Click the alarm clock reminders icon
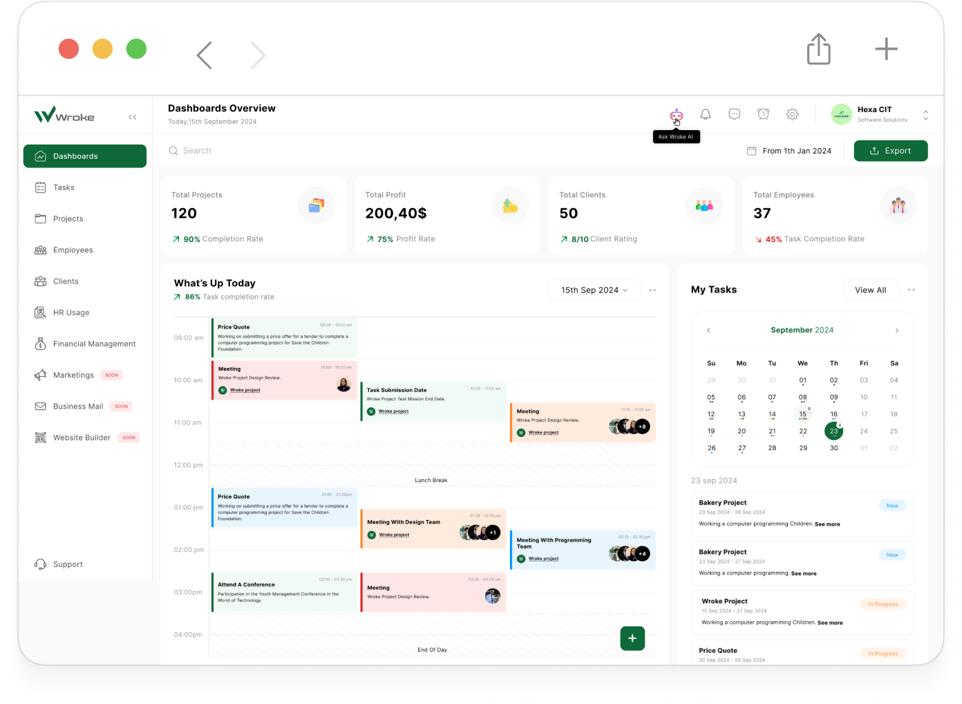The width and height of the screenshot is (962, 704). 763,114
